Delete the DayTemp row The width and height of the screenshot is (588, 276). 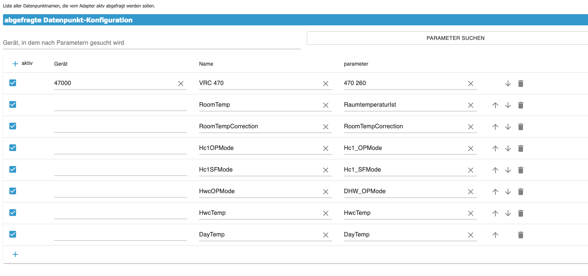point(521,235)
